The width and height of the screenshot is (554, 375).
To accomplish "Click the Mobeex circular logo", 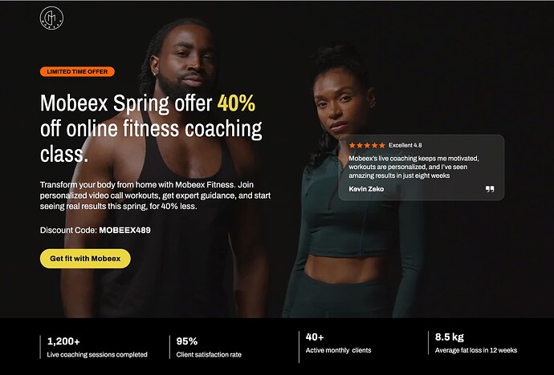I will coord(51,18).
